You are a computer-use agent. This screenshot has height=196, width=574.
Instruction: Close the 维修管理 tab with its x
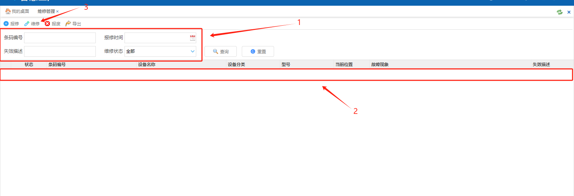(x=57, y=11)
